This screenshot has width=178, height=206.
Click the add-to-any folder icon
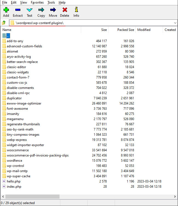coord(4,41)
